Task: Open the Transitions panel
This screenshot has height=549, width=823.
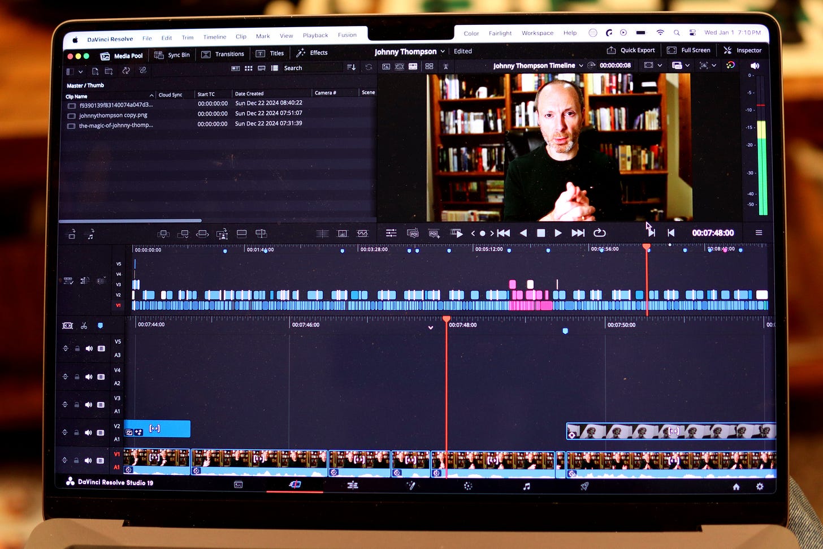Action: tap(223, 54)
